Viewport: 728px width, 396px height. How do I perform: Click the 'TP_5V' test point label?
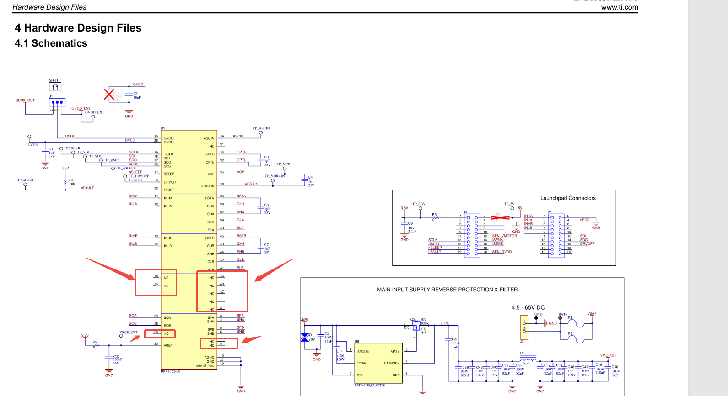[509, 204]
